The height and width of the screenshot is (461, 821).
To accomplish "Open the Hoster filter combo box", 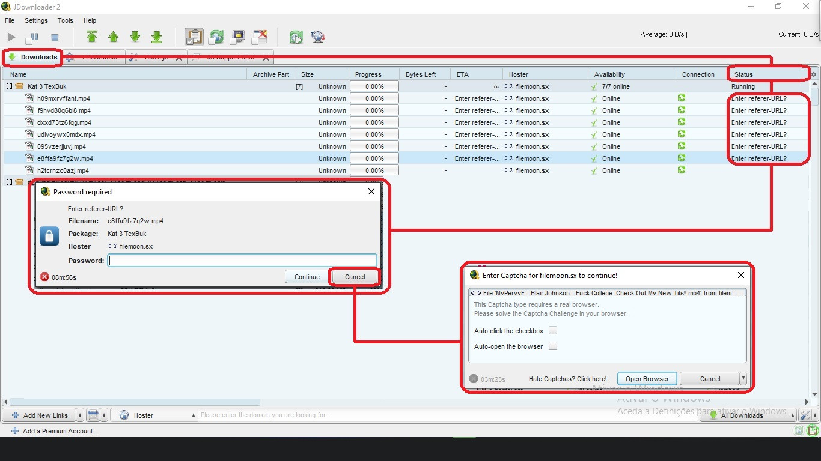I will click(x=154, y=415).
